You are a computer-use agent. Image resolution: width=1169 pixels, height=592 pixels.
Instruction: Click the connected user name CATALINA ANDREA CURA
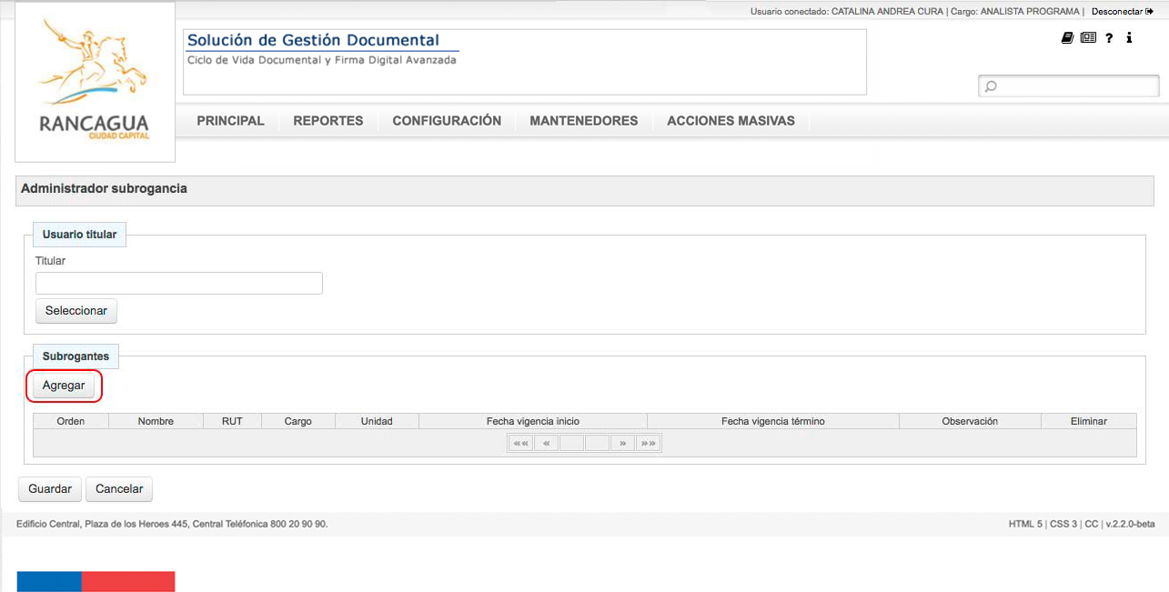[x=887, y=12]
